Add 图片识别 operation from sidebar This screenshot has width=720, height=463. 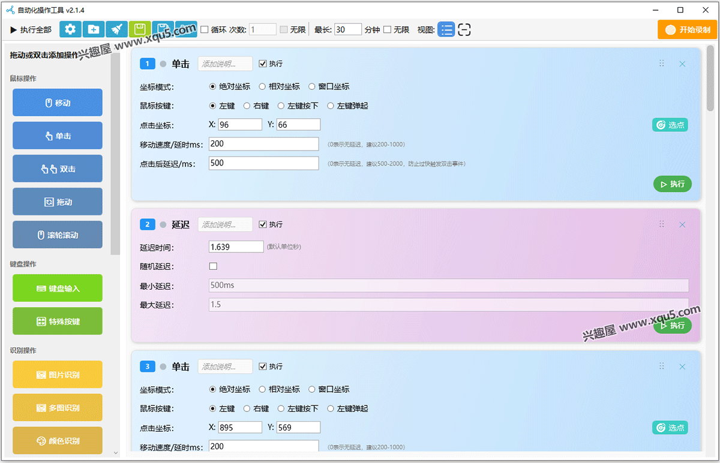(58, 375)
